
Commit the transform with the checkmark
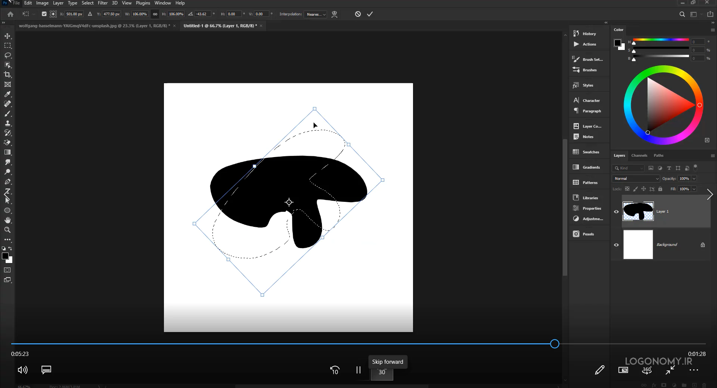point(370,14)
